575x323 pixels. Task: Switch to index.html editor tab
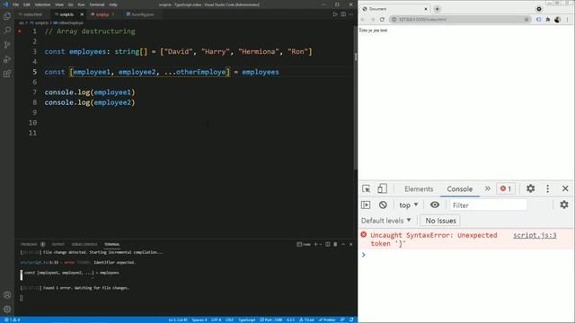point(32,14)
